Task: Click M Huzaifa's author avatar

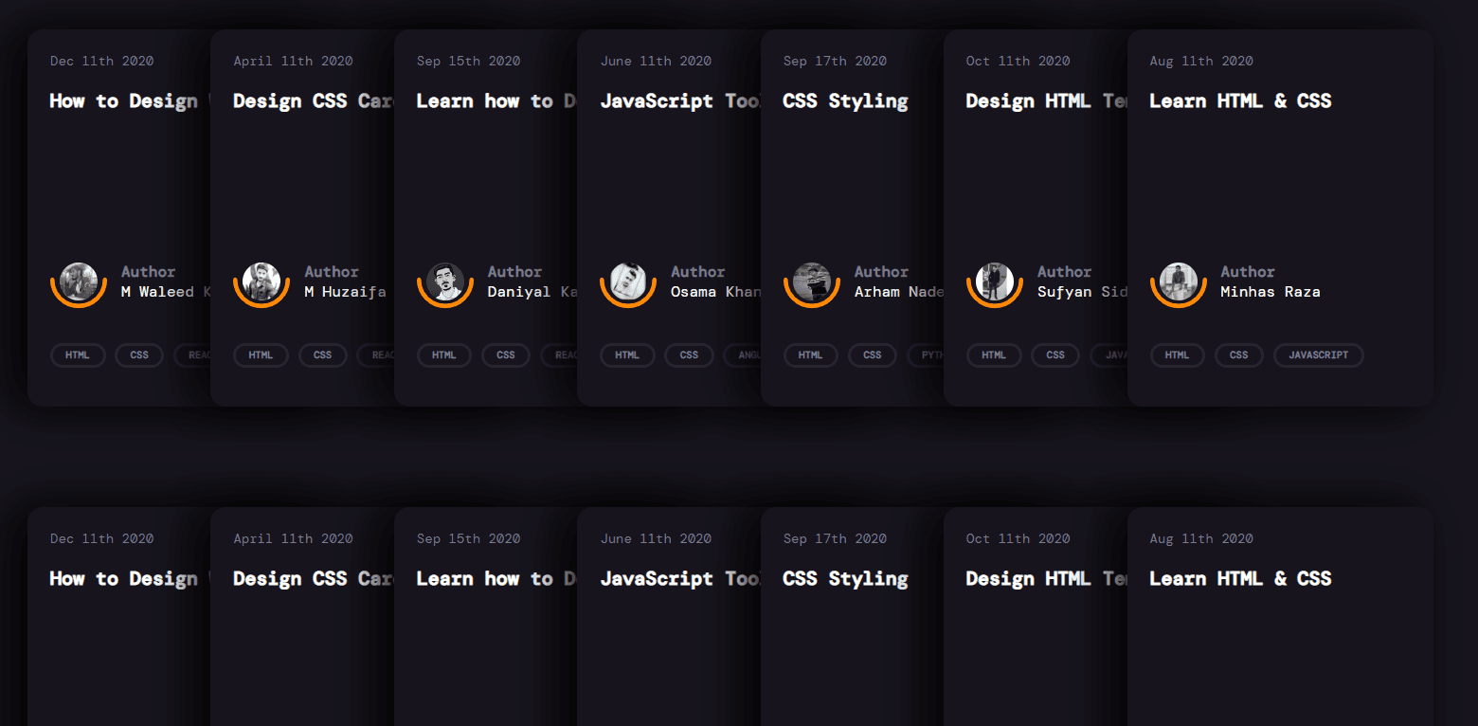Action: click(261, 282)
